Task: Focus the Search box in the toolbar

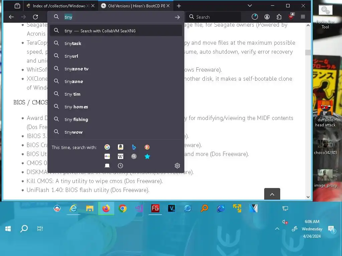Action: click(214, 17)
